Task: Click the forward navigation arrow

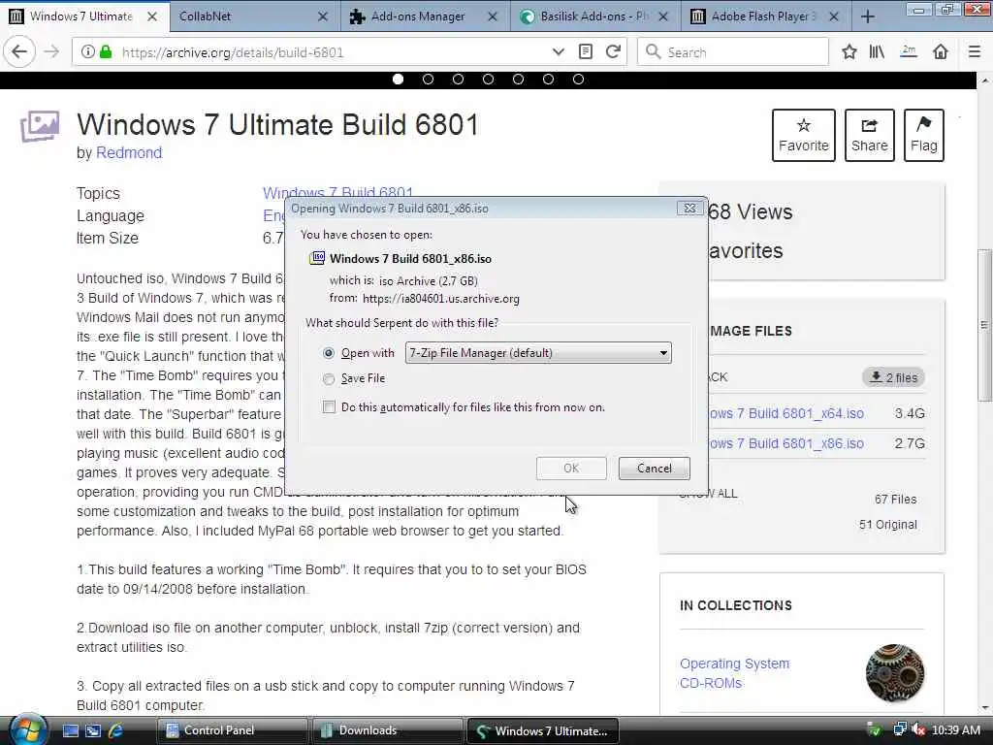Action: (x=52, y=52)
